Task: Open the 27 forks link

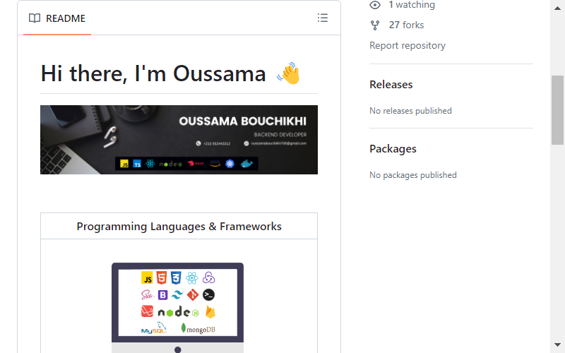Action: click(x=406, y=25)
